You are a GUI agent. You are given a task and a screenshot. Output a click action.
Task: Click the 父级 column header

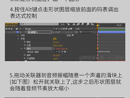[x=77, y=29]
